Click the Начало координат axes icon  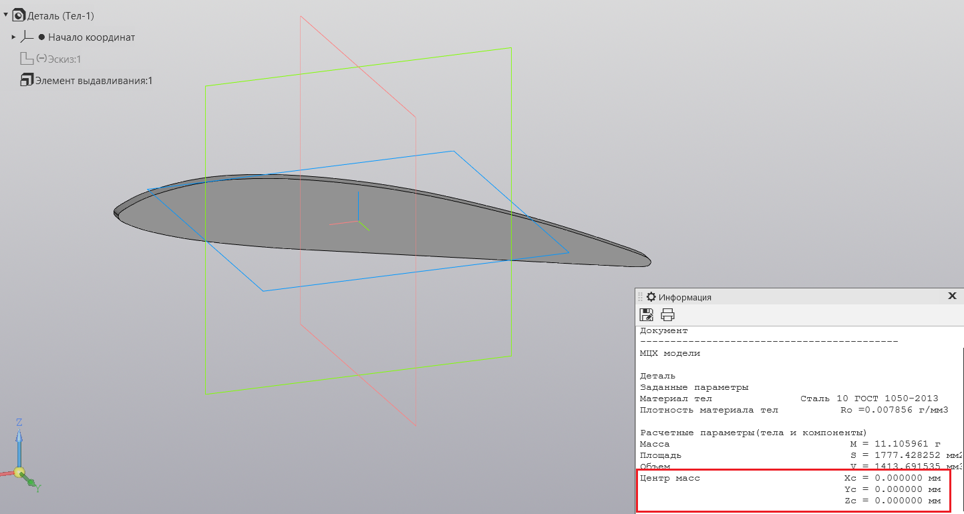tap(27, 37)
